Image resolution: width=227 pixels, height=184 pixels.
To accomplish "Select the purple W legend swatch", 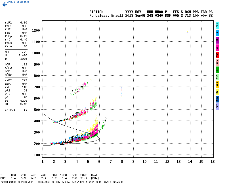I will (x=217, y=40).
